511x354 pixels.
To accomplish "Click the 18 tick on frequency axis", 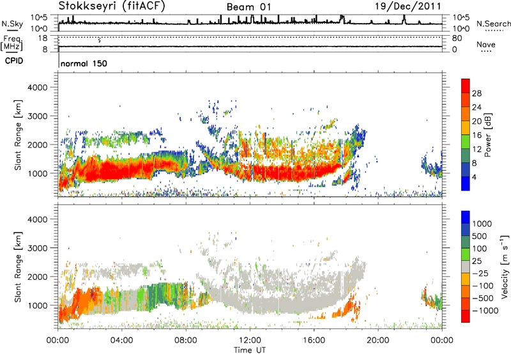I will [x=42, y=38].
